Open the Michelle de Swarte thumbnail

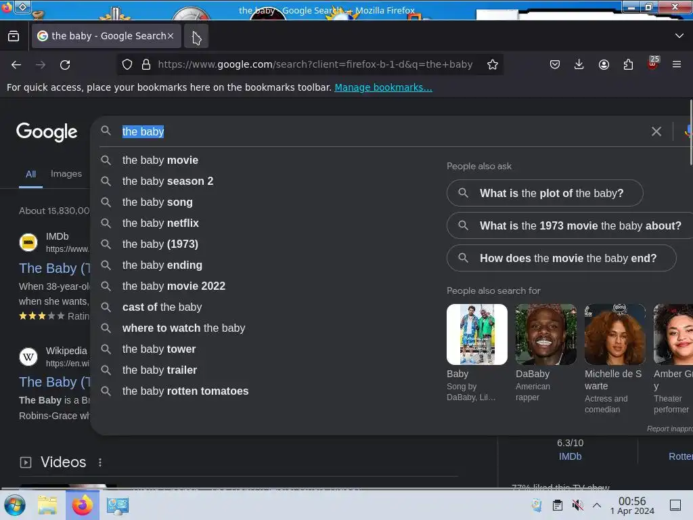[x=614, y=334]
